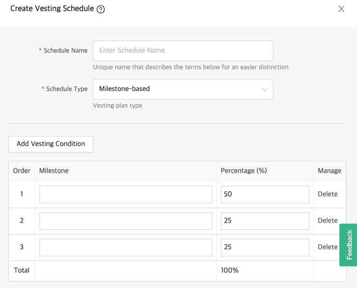Click the help question mark icon
The height and width of the screenshot is (288, 357).
pyautogui.click(x=101, y=9)
